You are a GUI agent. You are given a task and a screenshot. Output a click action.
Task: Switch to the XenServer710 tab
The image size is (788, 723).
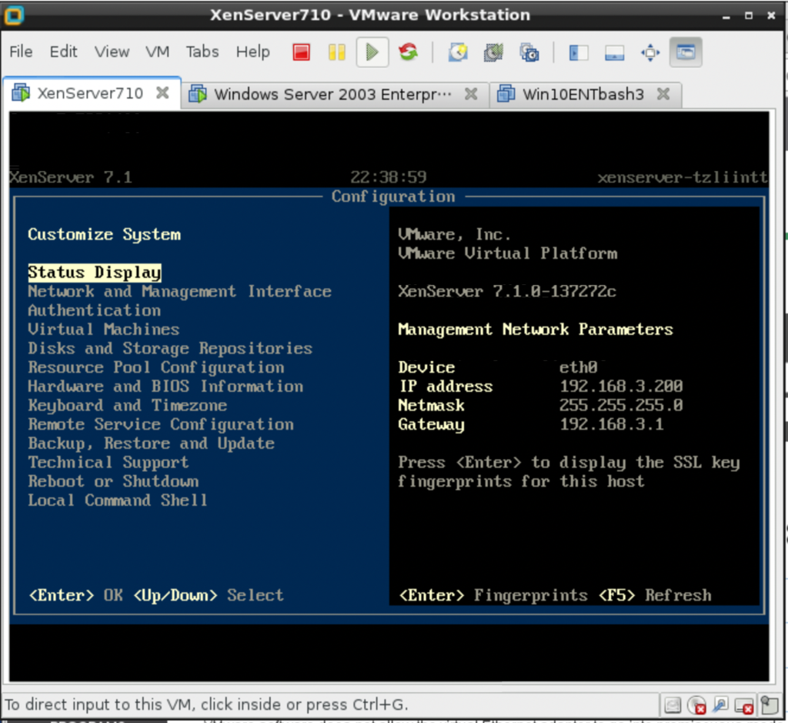pyautogui.click(x=90, y=93)
